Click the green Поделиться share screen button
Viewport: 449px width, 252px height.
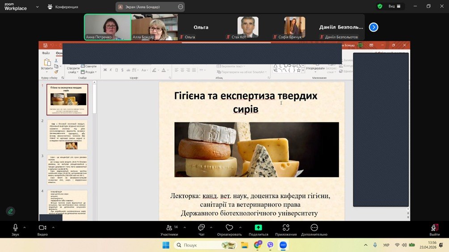tap(258, 228)
